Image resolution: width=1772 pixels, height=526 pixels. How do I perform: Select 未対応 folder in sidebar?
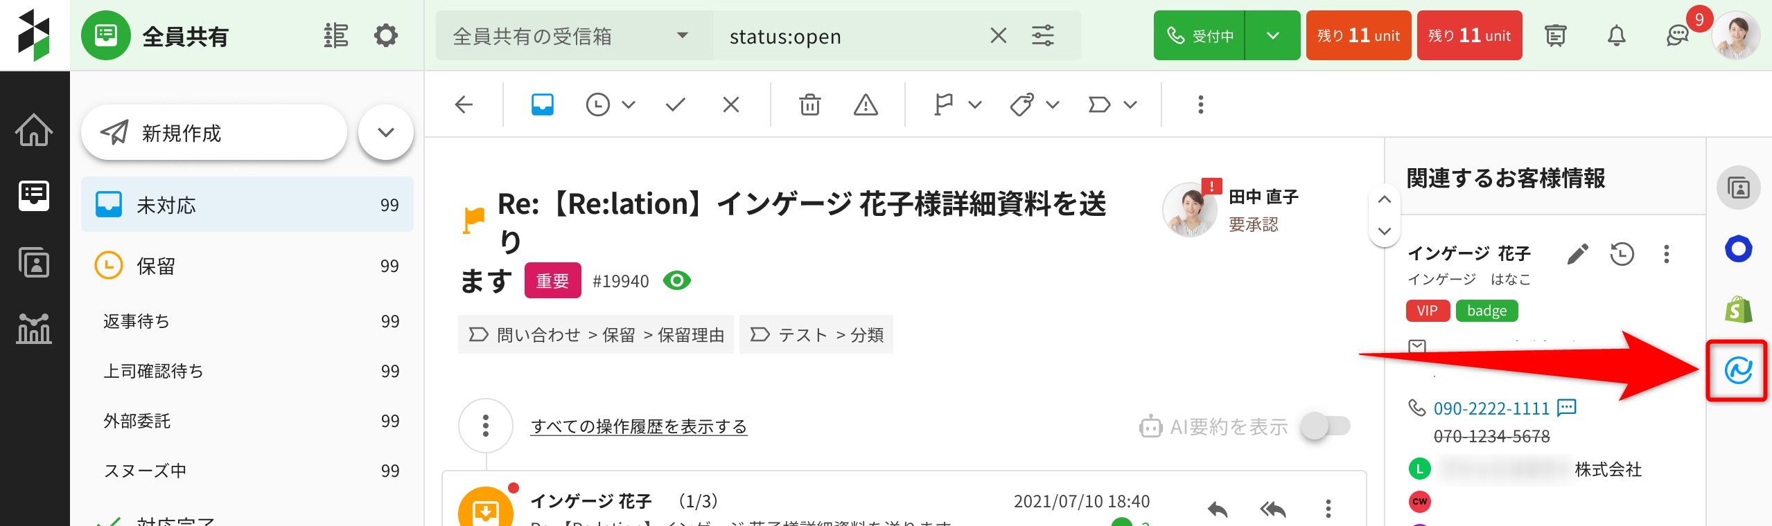[247, 205]
